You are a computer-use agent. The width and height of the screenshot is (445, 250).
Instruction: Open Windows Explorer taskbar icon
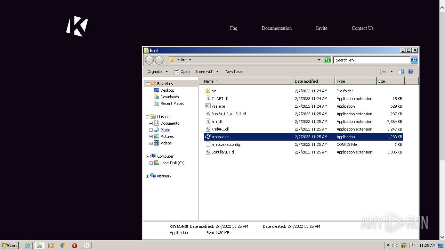pos(39,245)
